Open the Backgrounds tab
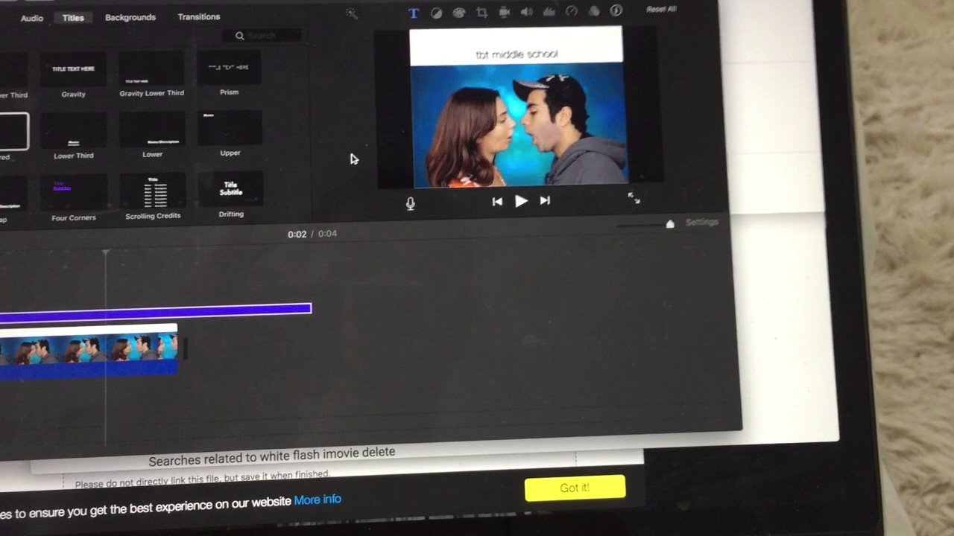 coord(130,17)
